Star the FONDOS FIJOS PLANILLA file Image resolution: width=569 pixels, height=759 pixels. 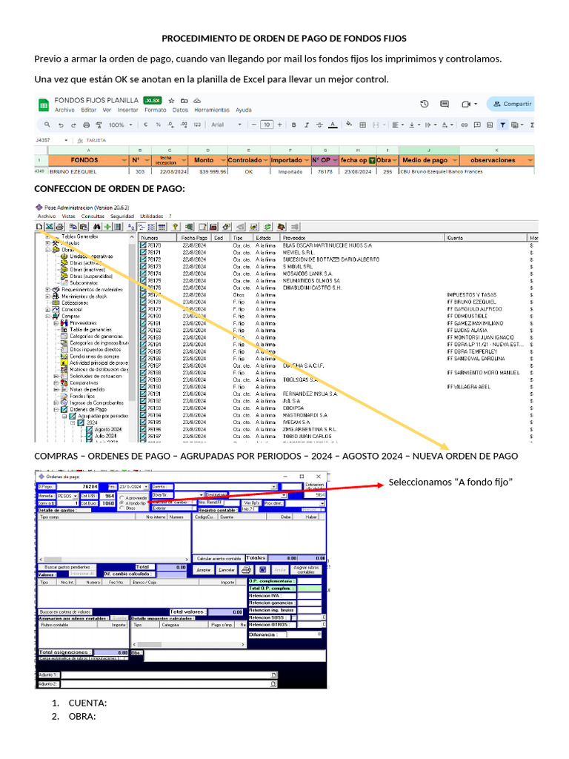[x=171, y=101]
